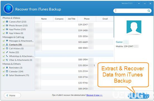Click the Messages speech bubble icon

7,41
